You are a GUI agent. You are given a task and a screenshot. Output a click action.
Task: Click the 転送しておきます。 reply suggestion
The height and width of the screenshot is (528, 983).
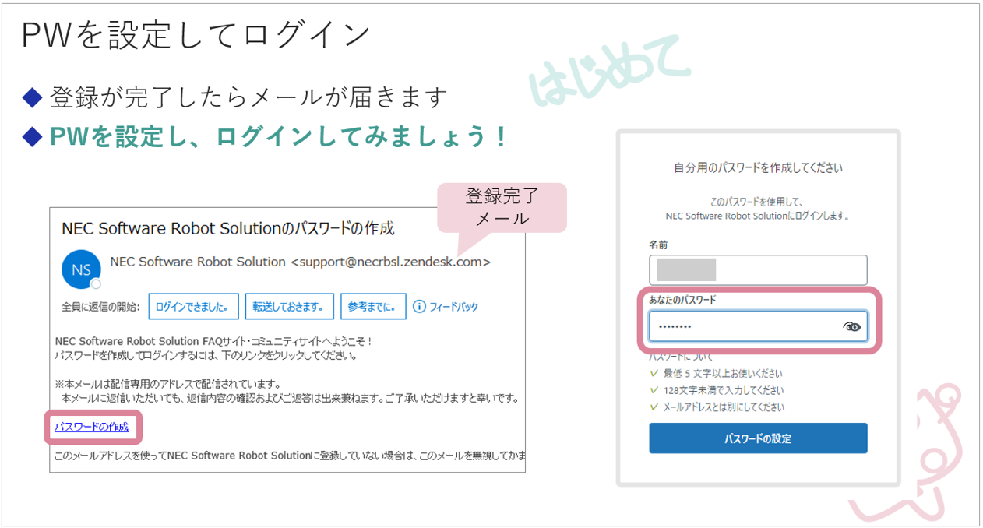click(290, 307)
